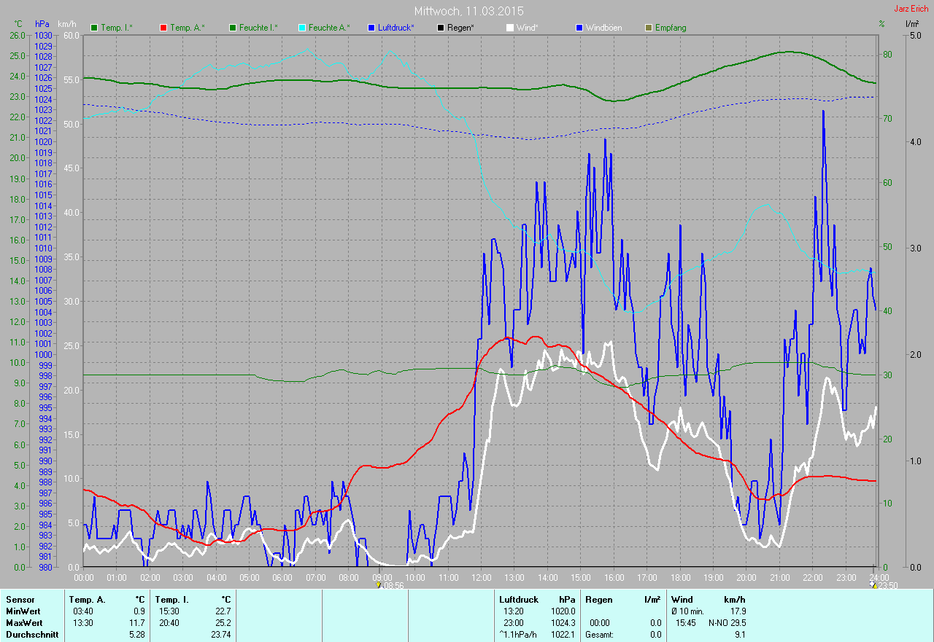The image size is (934, 642).
Task: Click the black Regen legend square
Action: click(x=441, y=28)
